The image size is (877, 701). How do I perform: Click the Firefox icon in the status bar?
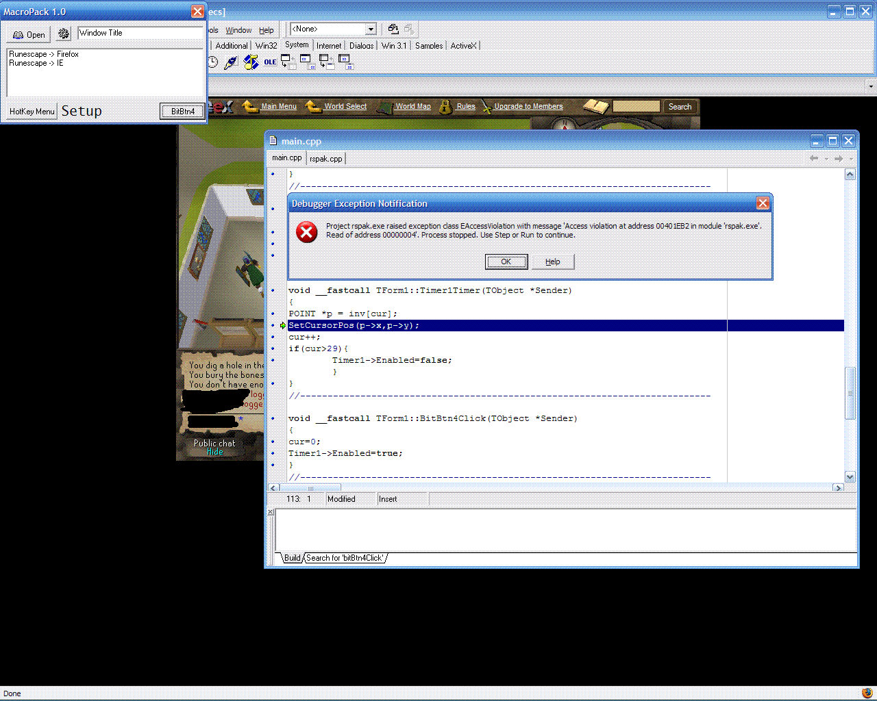click(x=867, y=693)
